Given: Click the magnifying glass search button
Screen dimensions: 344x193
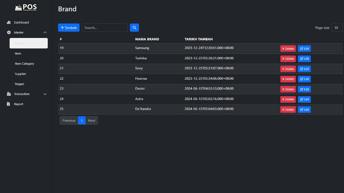Looking at the screenshot, I should (x=134, y=28).
